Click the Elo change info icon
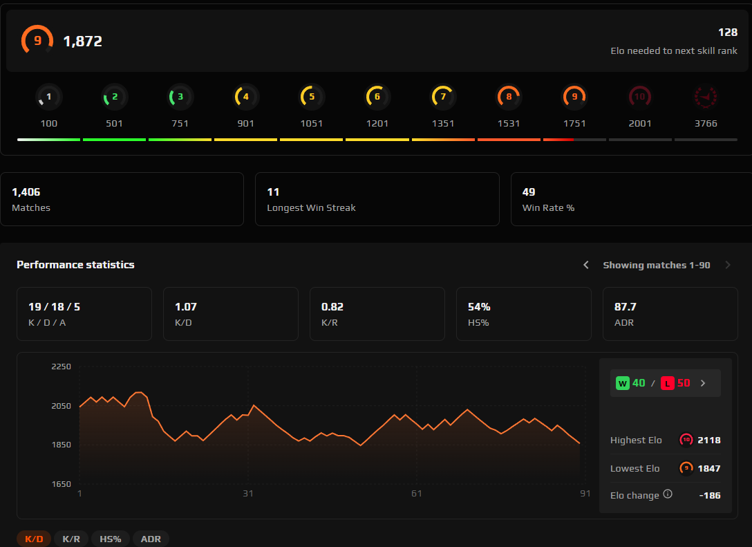 [x=668, y=494]
